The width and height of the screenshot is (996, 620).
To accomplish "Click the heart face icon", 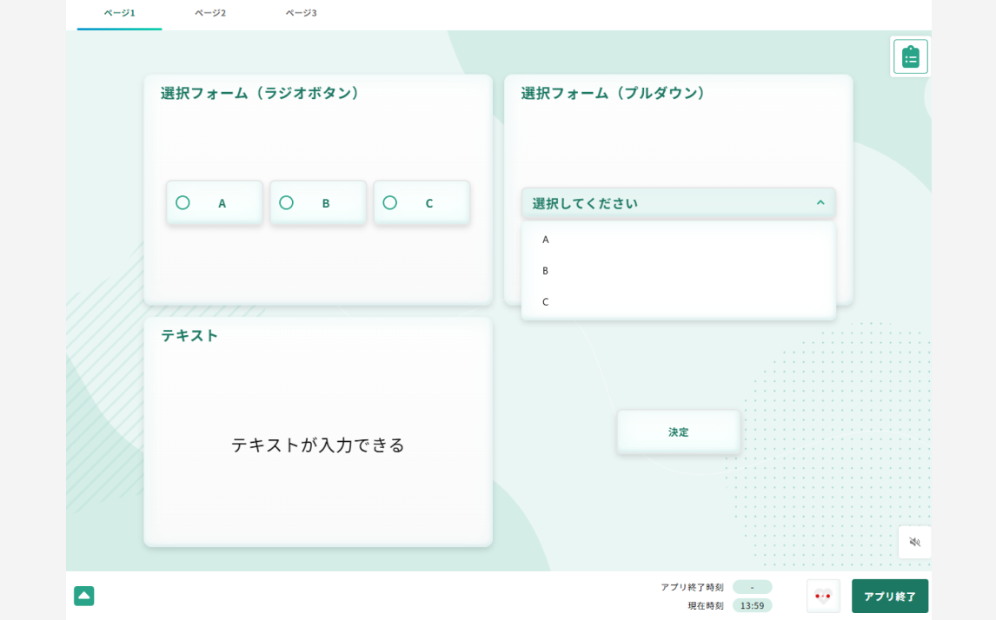I will 823,596.
